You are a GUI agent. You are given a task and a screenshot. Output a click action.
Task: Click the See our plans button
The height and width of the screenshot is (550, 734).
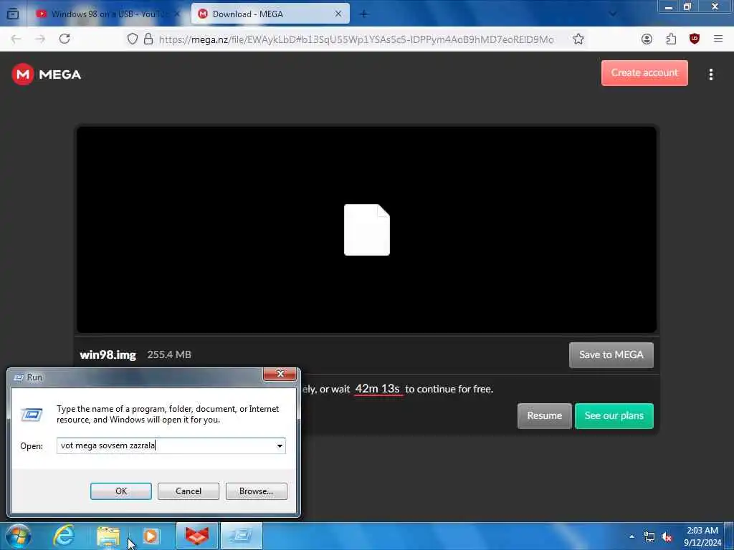pyautogui.click(x=614, y=416)
